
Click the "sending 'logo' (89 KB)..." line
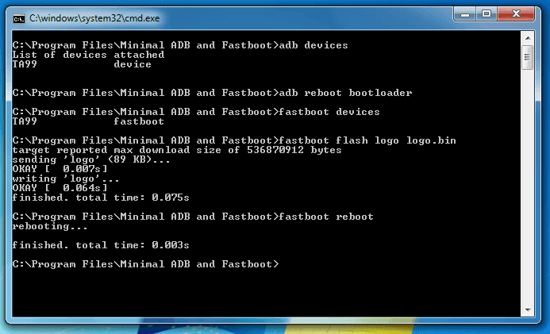tap(91, 159)
